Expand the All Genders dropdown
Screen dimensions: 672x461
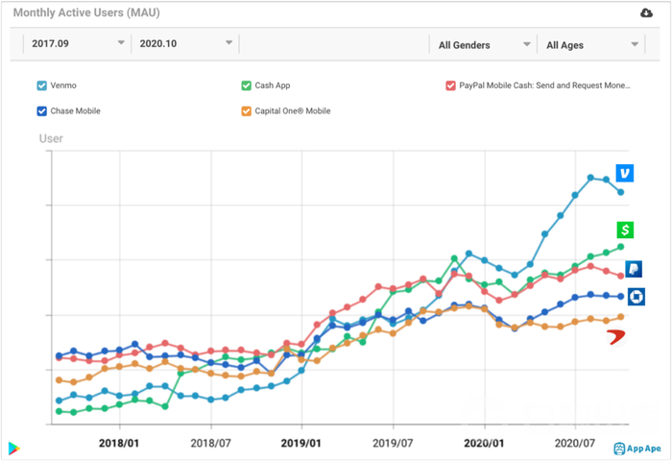pyautogui.click(x=484, y=44)
